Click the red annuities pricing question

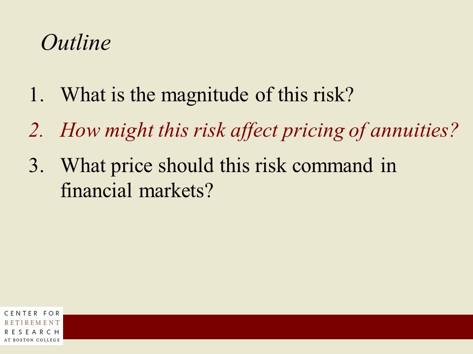(259, 130)
